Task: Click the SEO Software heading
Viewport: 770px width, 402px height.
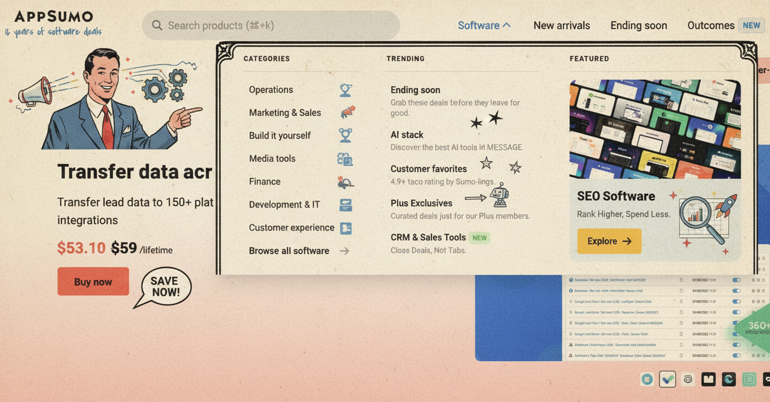Action: (x=616, y=196)
